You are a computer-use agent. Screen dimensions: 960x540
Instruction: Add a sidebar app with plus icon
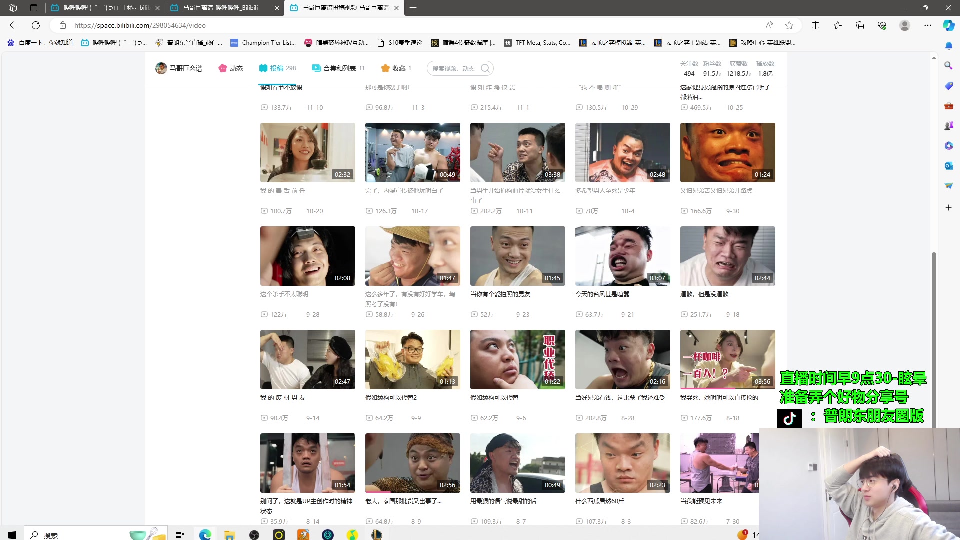click(948, 207)
